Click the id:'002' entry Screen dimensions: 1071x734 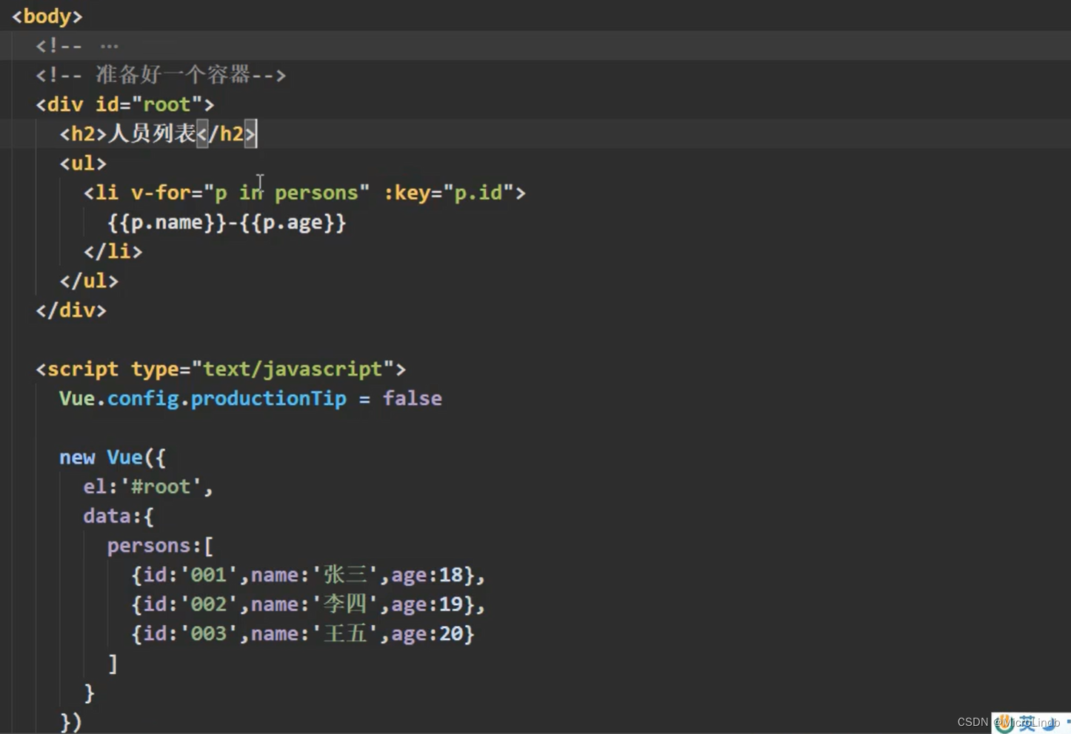190,604
